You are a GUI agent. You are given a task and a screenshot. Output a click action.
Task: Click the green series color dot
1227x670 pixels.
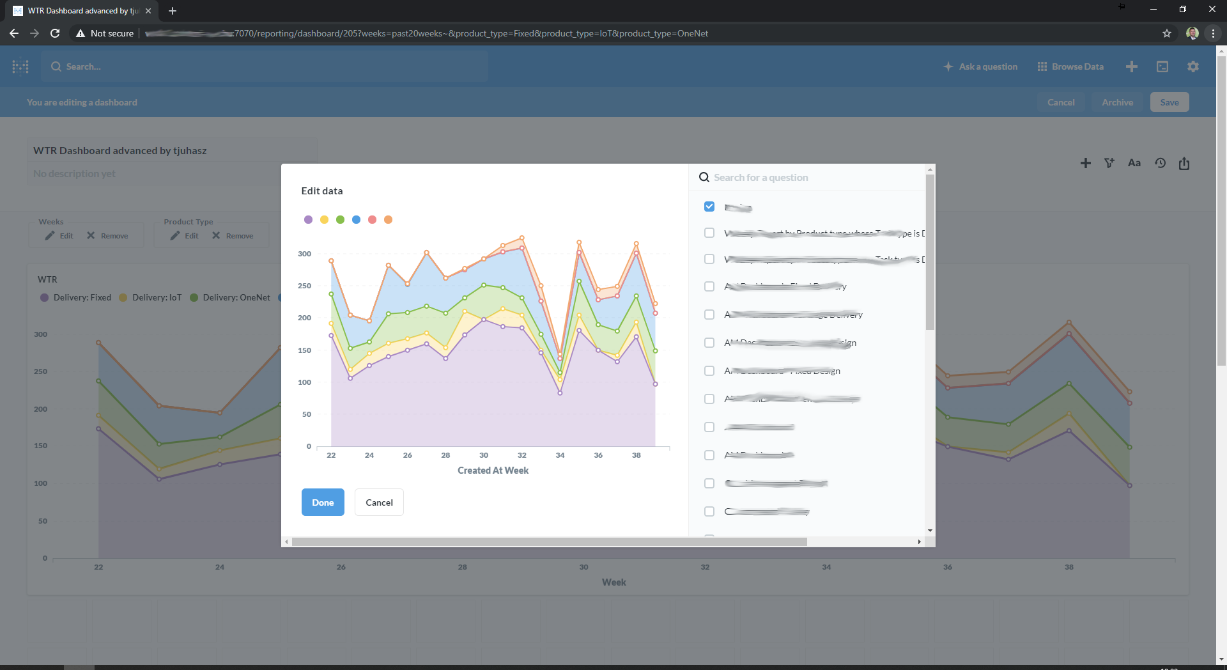coord(340,219)
